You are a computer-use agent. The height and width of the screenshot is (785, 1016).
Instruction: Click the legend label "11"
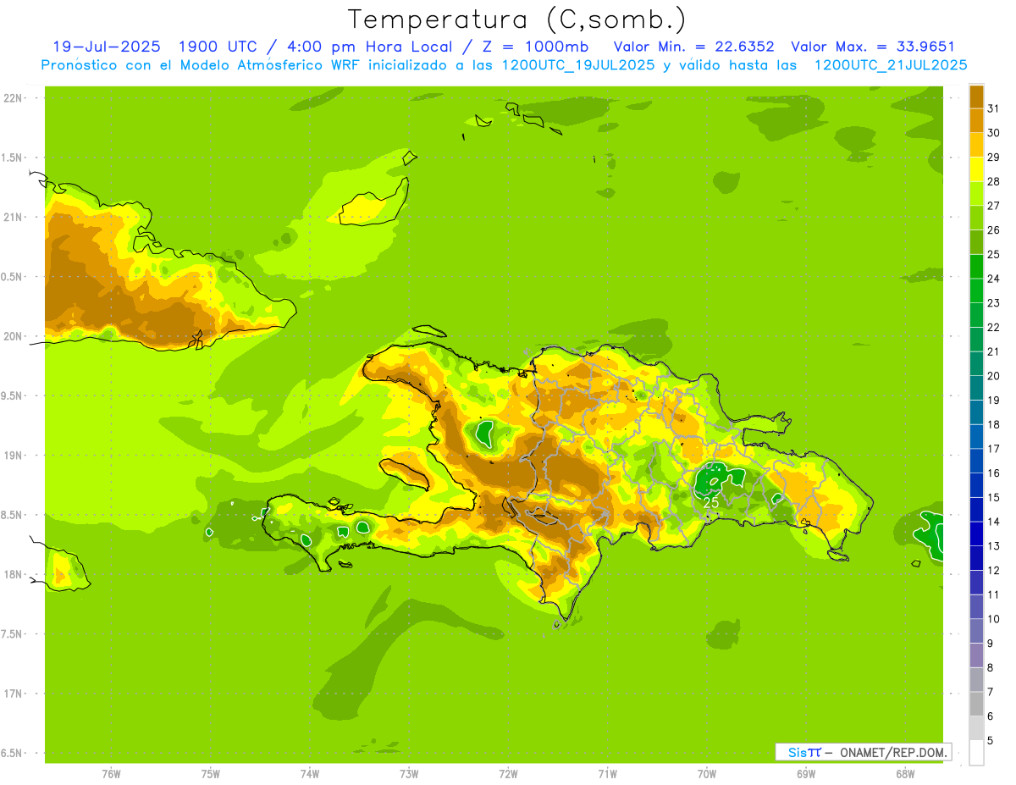[994, 594]
